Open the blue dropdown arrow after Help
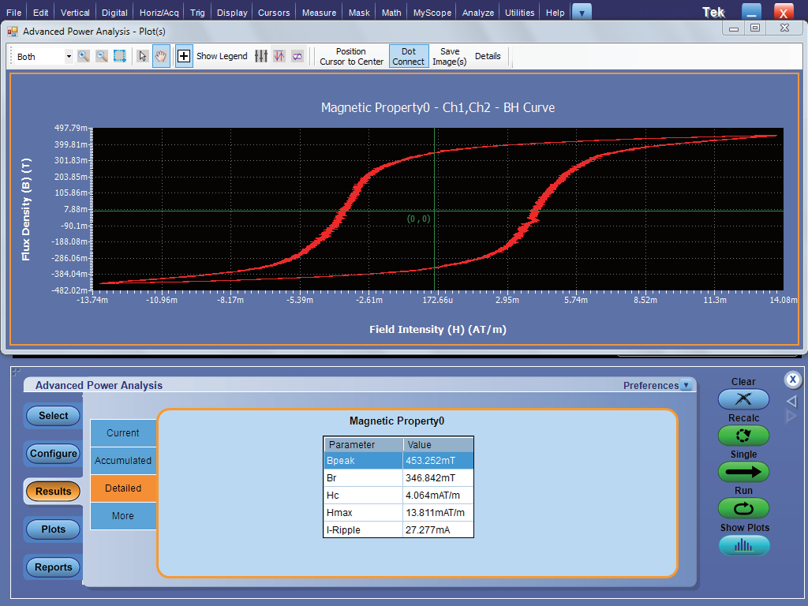Image resolution: width=808 pixels, height=606 pixels. 582,13
